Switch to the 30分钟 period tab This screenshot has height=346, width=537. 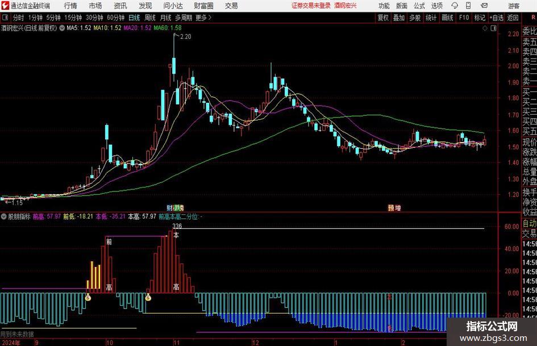[x=94, y=18]
